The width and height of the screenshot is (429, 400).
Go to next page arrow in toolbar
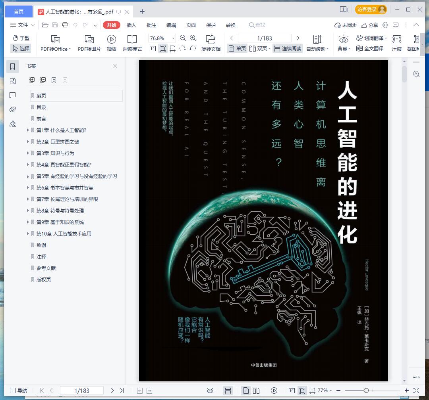click(x=298, y=38)
